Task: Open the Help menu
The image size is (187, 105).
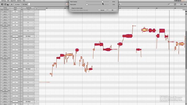Action: 24,1
